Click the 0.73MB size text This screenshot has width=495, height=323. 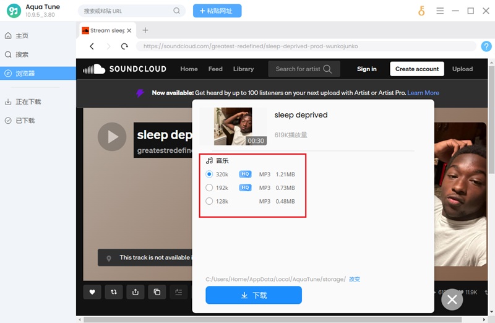285,188
